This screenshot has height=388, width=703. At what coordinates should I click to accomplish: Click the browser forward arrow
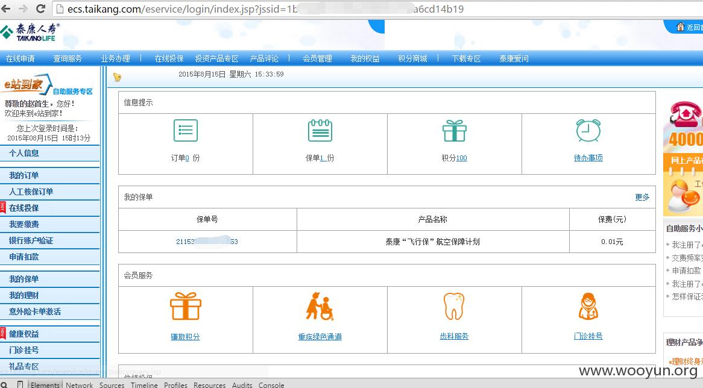click(x=23, y=8)
